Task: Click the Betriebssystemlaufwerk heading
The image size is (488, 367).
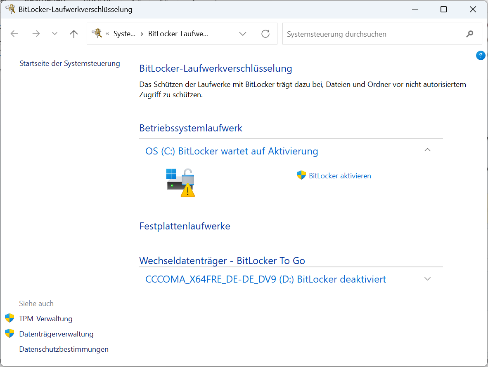Action: (x=191, y=128)
